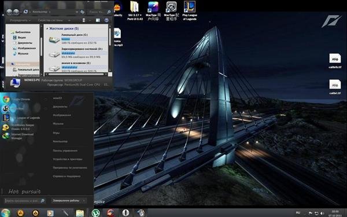Open Default Programs from Start menu

70,168
